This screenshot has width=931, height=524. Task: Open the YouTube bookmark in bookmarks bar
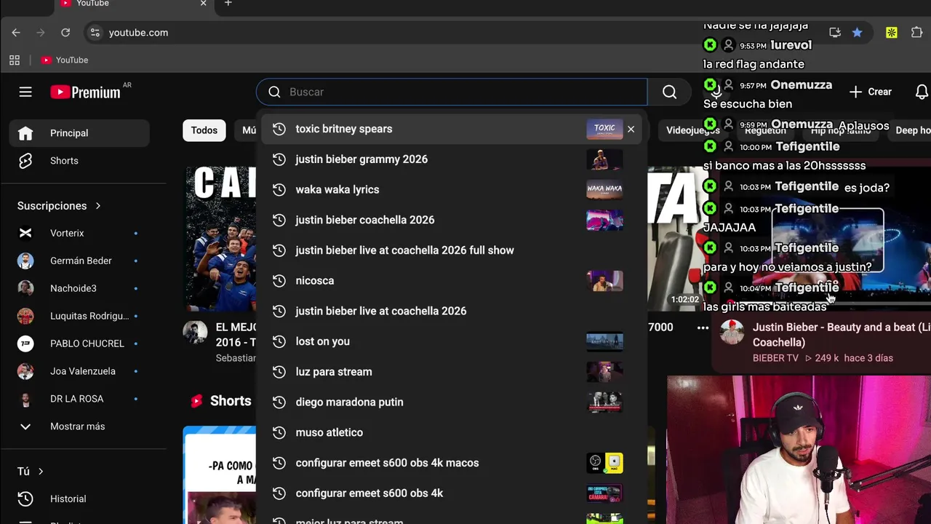[x=65, y=60]
